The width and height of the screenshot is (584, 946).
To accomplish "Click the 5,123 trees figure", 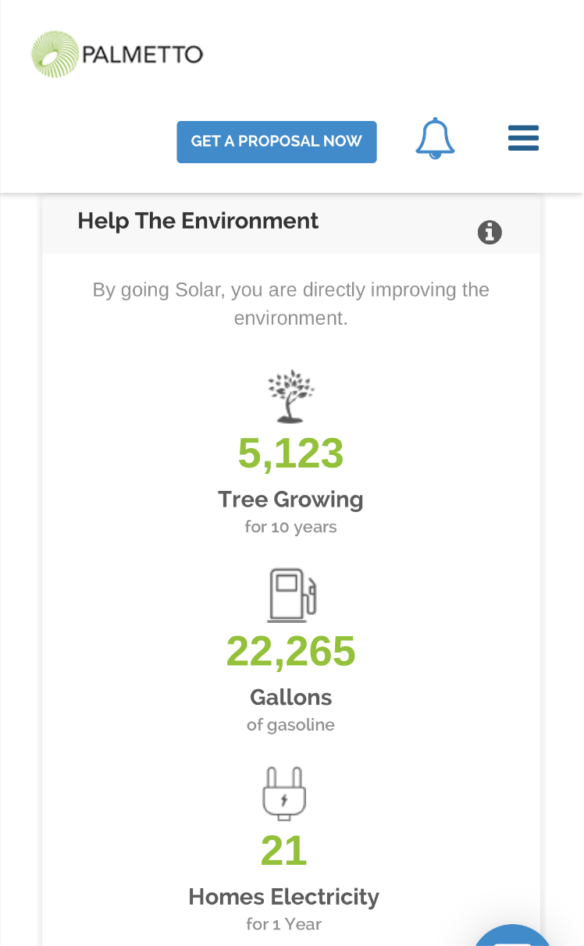I will (x=290, y=453).
